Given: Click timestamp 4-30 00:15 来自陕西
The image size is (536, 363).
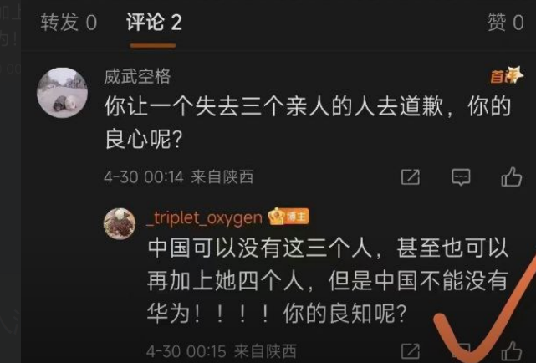Looking at the screenshot, I should click(x=222, y=351).
